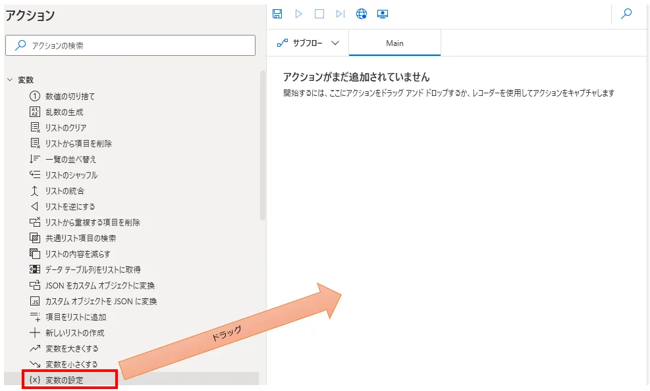Pick the 新しいリストの作成 action
Viewport: 650px width, 391px height.
[74, 333]
